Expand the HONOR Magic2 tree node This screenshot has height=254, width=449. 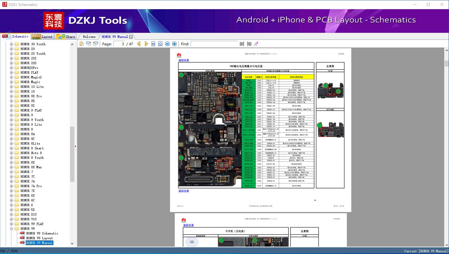[12, 77]
